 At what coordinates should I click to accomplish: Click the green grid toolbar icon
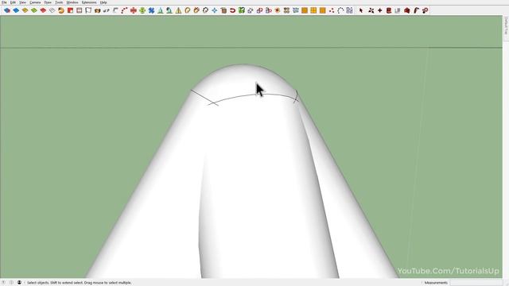242,10
